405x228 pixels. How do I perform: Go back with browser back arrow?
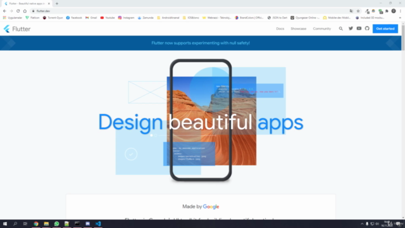[4, 11]
